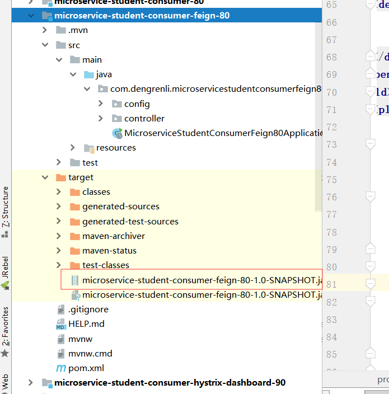
Task: Expand generated-sources folder arrow
Action: pos(59,207)
